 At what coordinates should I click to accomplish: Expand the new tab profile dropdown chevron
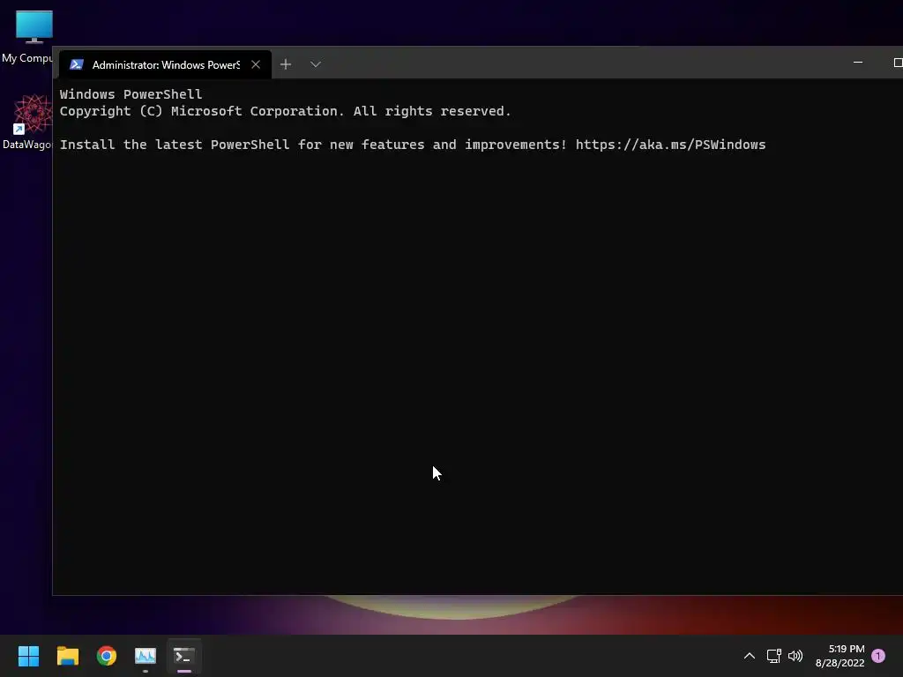(x=316, y=64)
